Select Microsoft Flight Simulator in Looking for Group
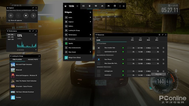The image size is (189, 106). [25, 65]
